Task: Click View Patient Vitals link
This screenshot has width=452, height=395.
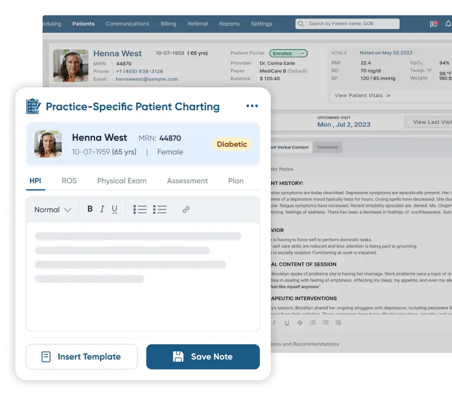Action: (362, 95)
